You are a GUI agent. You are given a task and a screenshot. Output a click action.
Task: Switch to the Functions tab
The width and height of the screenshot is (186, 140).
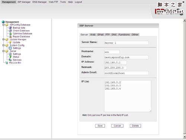pyautogui.click(x=124, y=35)
